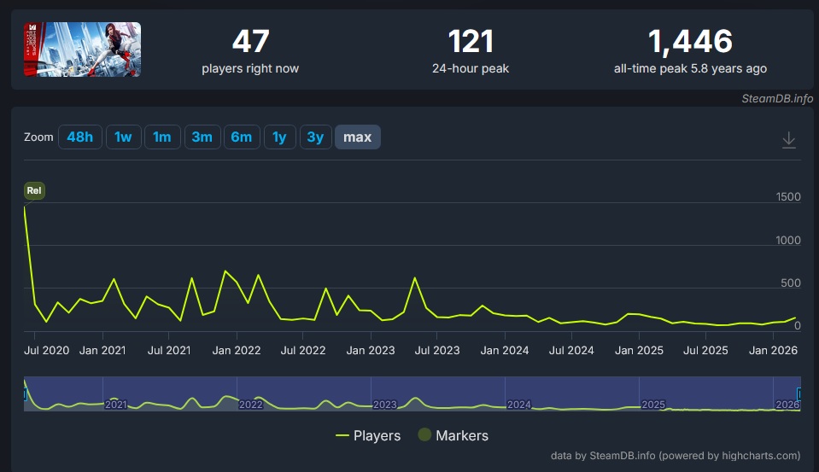The width and height of the screenshot is (819, 472).
Task: Click the Jan 2022 axis label
Action: point(237,350)
